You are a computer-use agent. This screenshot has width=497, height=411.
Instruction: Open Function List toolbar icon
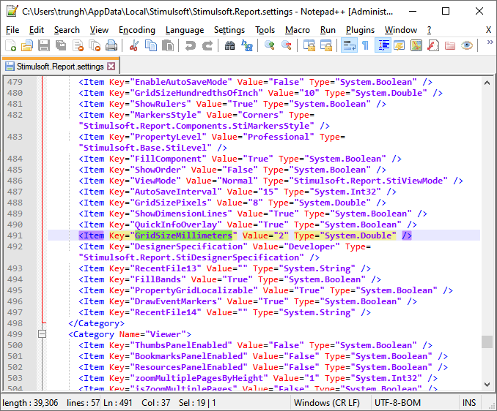(433, 45)
